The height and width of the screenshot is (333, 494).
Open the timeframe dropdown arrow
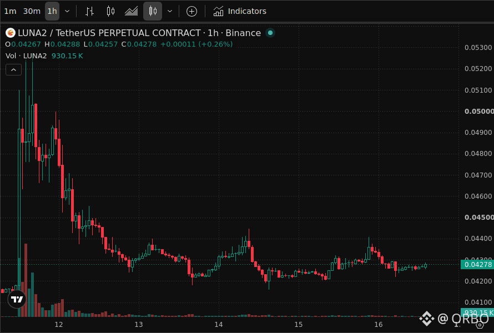pyautogui.click(x=67, y=11)
